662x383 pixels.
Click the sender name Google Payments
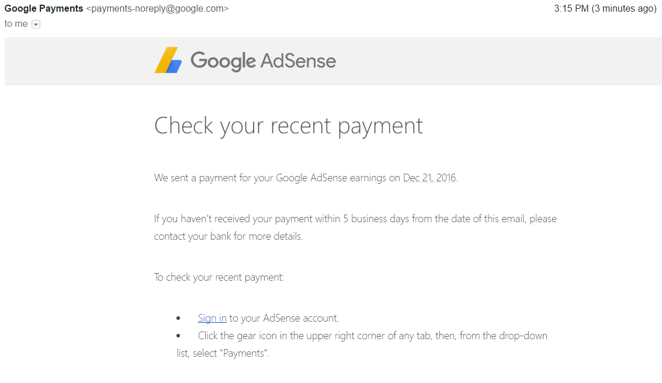tap(44, 9)
